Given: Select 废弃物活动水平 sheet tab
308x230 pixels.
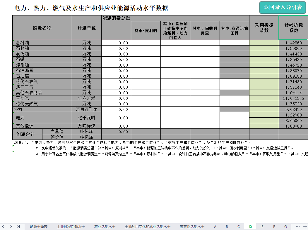Looking at the screenshot, I should pos(192,226).
